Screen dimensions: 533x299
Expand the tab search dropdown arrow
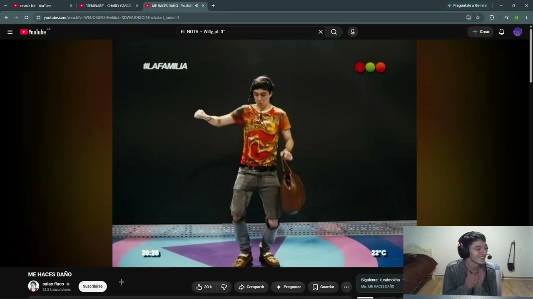pos(5,6)
